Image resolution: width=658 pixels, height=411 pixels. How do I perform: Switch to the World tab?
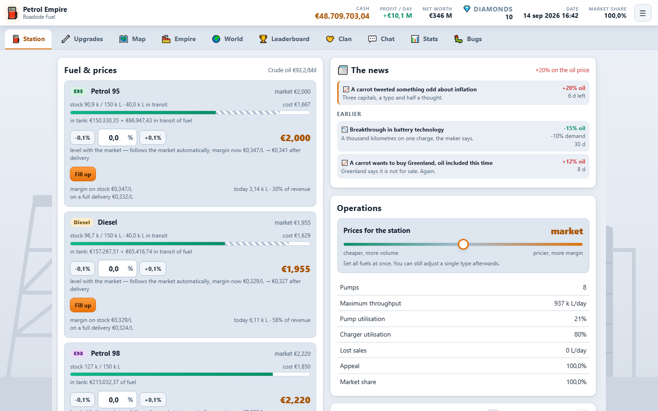[x=228, y=39]
